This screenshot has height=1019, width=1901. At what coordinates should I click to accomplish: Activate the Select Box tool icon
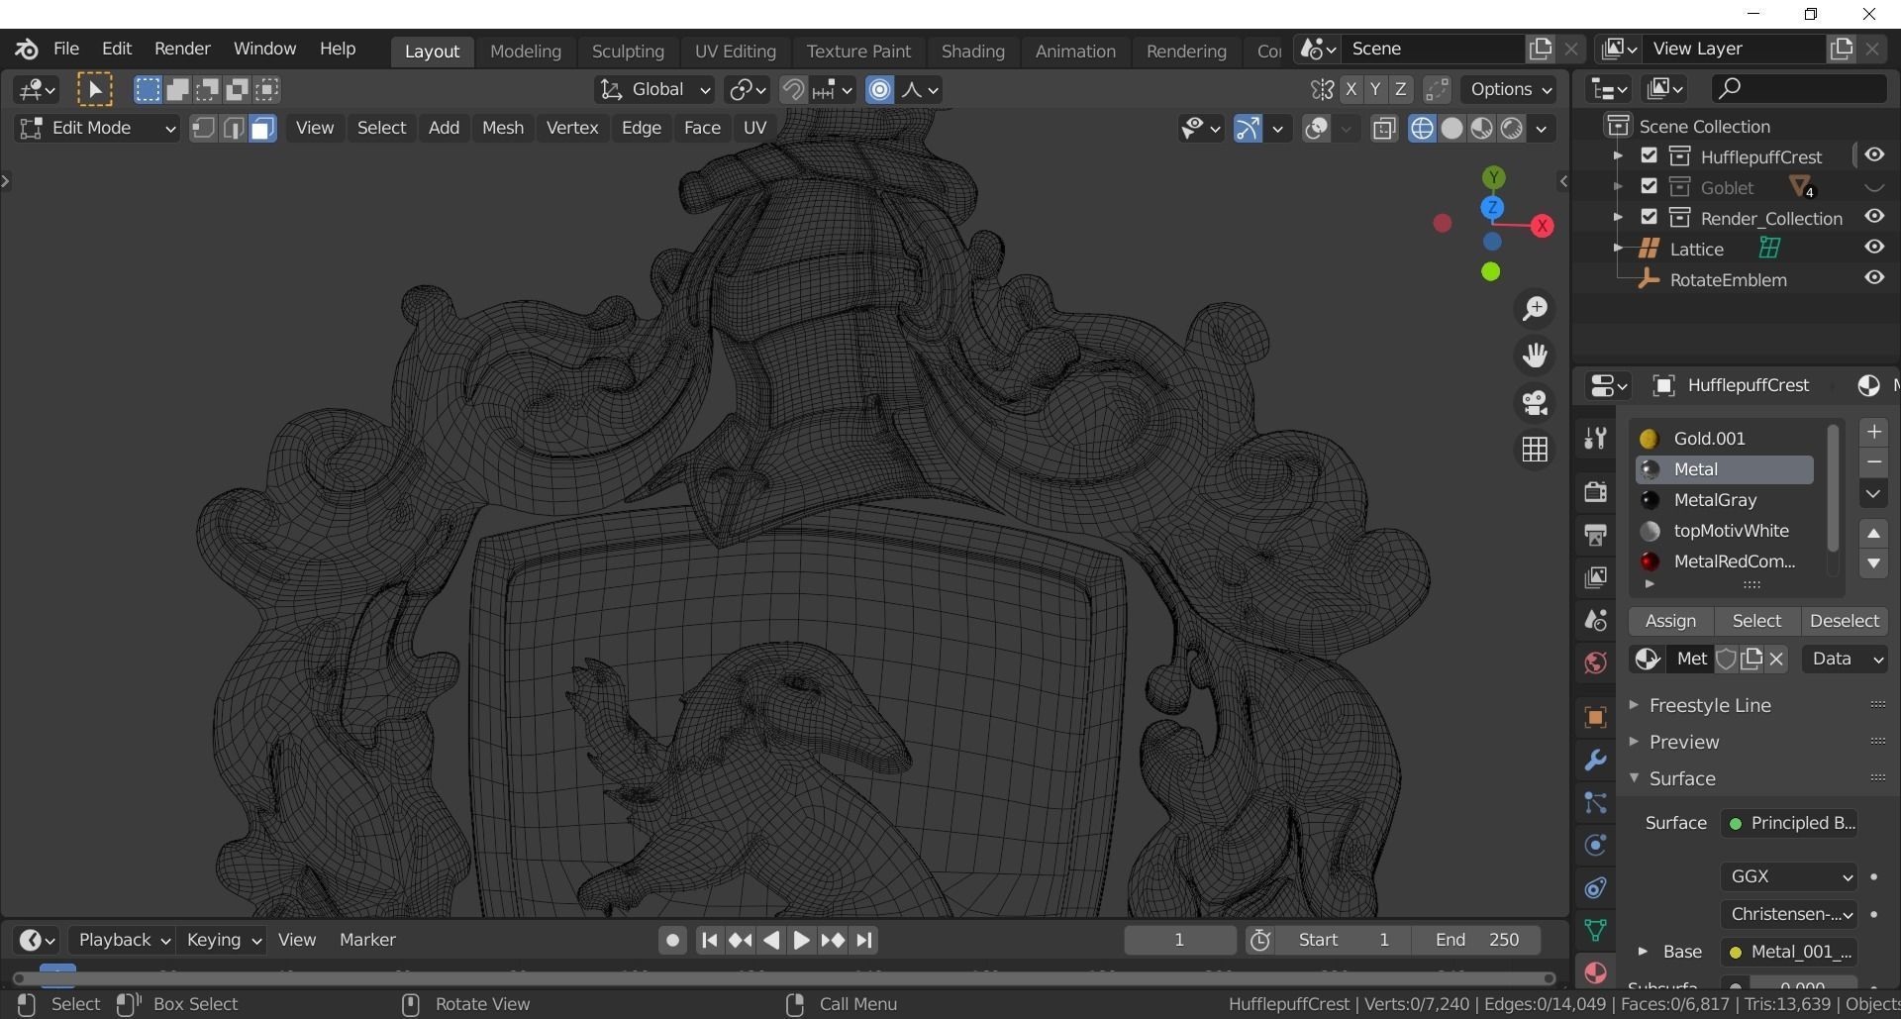[95, 90]
